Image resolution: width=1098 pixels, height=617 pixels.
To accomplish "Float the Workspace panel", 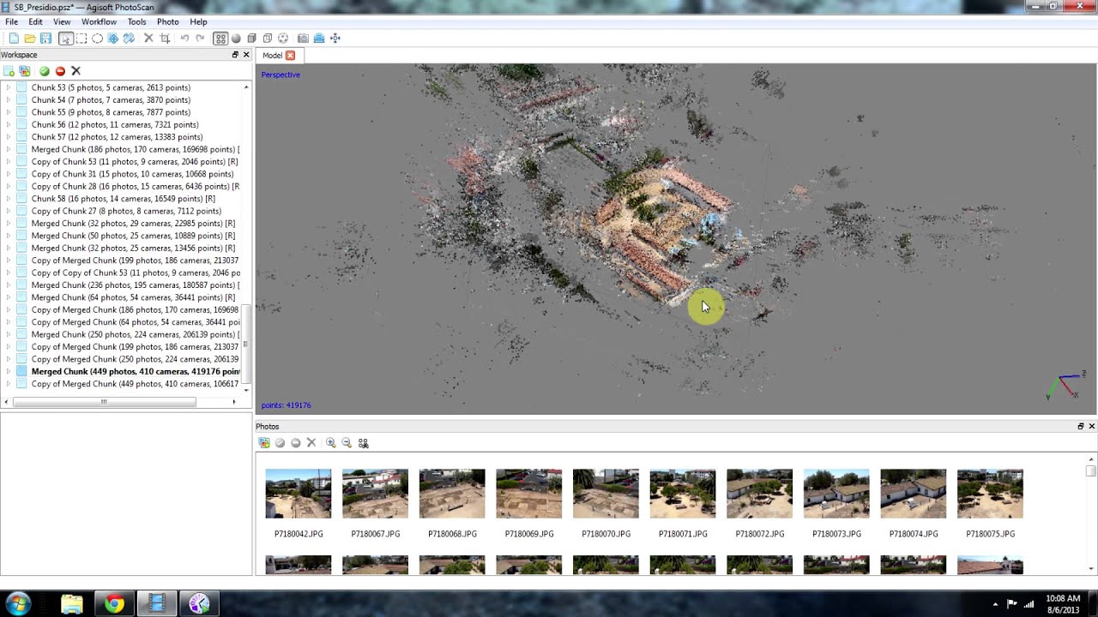I will (235, 55).
